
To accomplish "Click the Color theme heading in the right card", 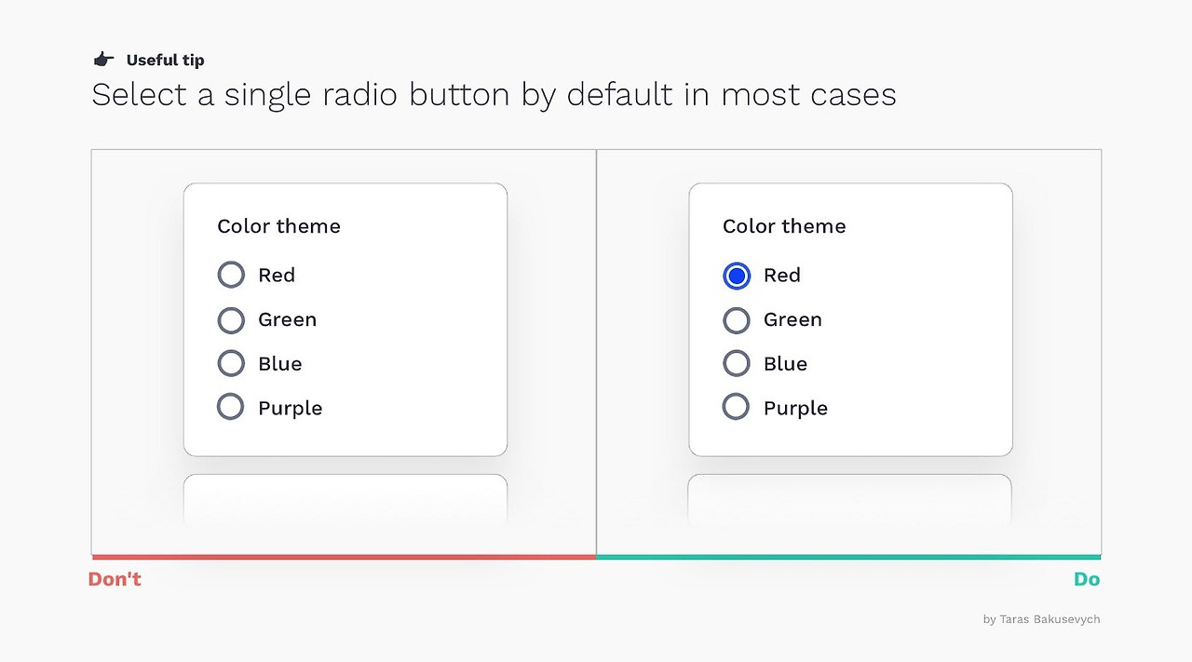I will (784, 226).
